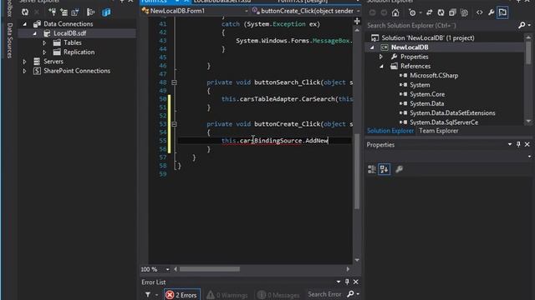The height and width of the screenshot is (300, 535).
Task: Select System.Data.DataSetExtensions reference
Action: tap(452, 113)
